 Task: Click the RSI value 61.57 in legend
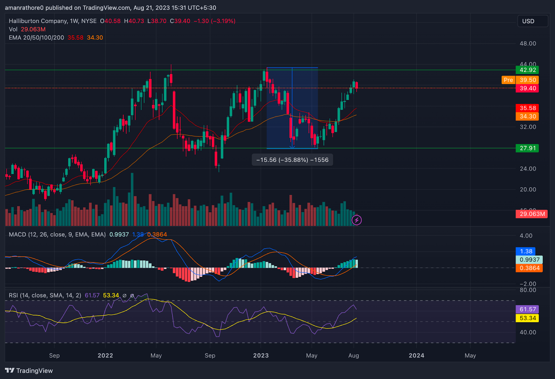(x=92, y=295)
